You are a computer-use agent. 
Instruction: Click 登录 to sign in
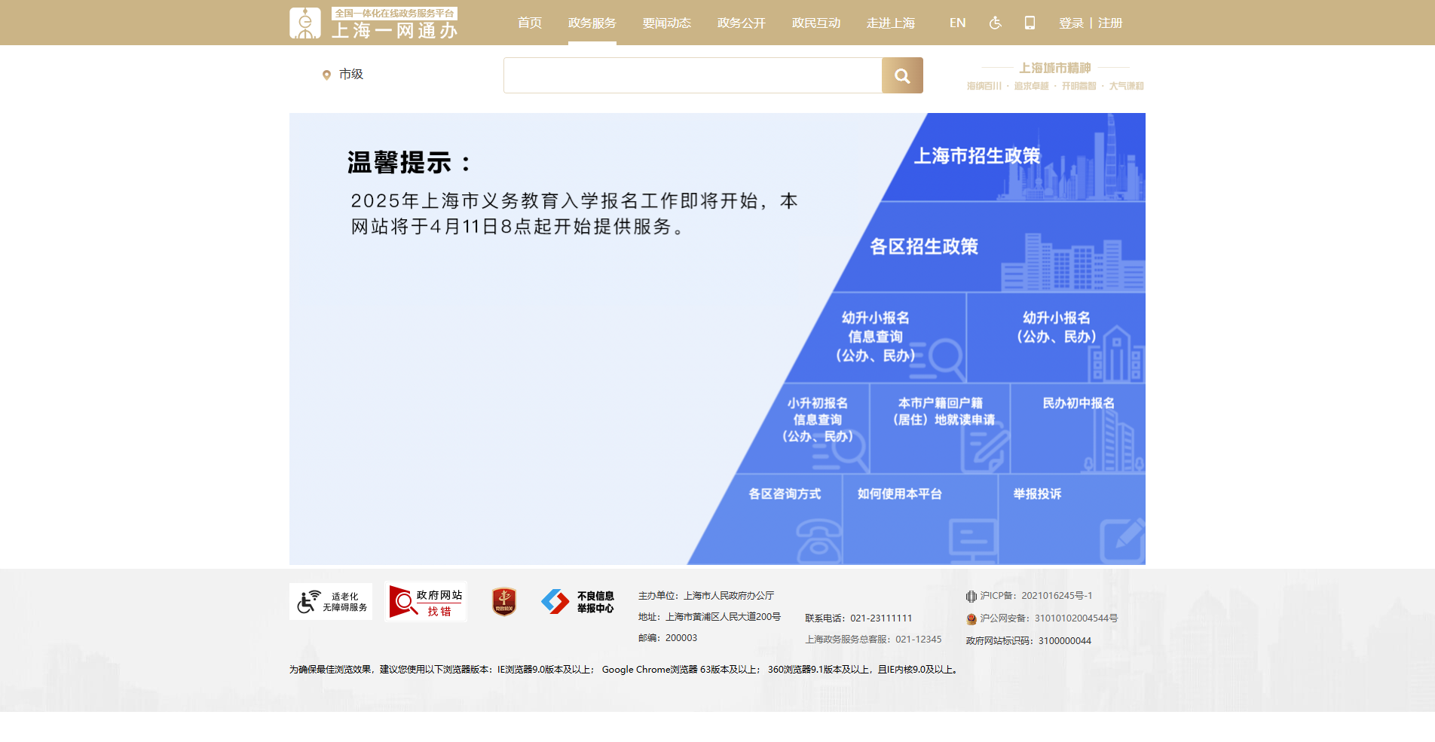[x=1070, y=23]
